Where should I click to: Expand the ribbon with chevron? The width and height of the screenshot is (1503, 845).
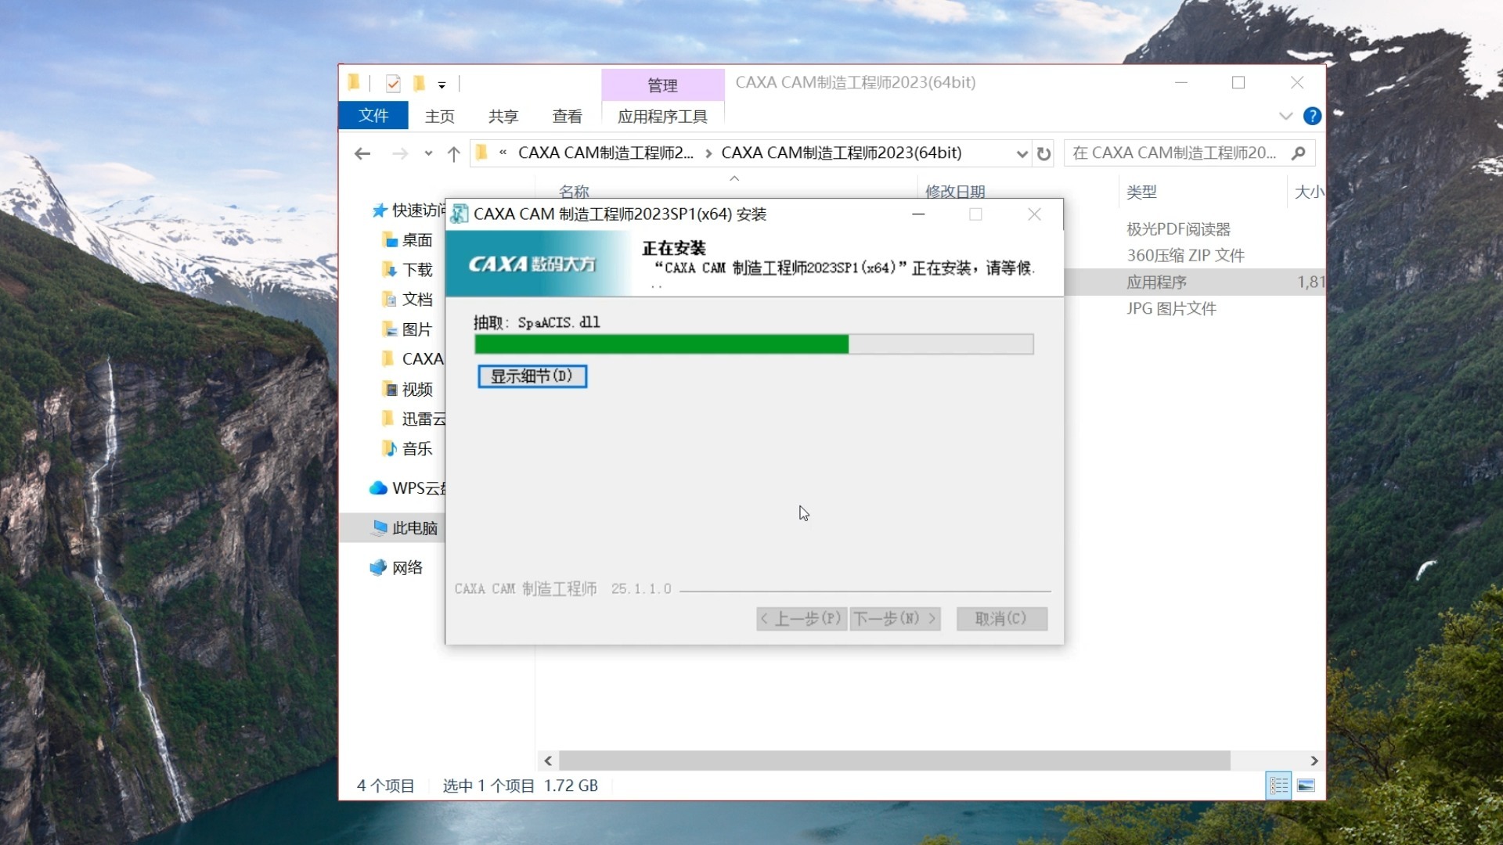tap(1285, 116)
